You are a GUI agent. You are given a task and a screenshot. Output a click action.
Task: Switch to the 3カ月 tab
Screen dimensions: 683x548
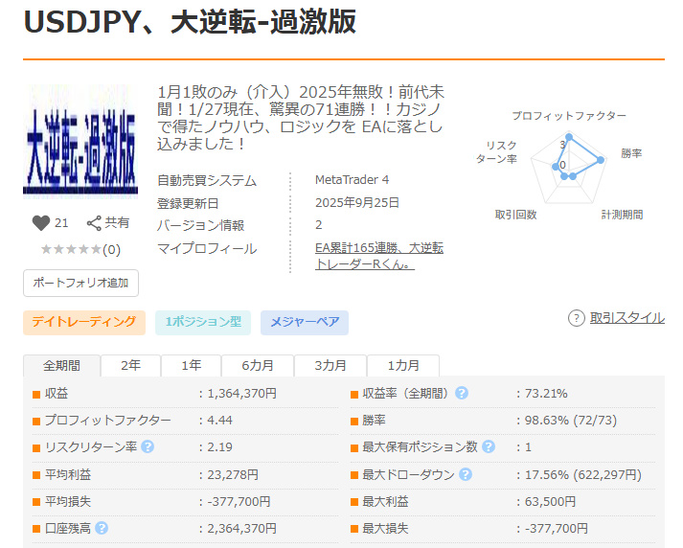click(330, 365)
